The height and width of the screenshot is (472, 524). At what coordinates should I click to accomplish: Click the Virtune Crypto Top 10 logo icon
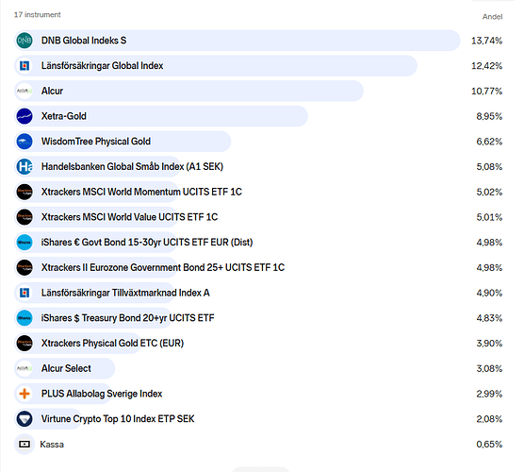pos(25,419)
